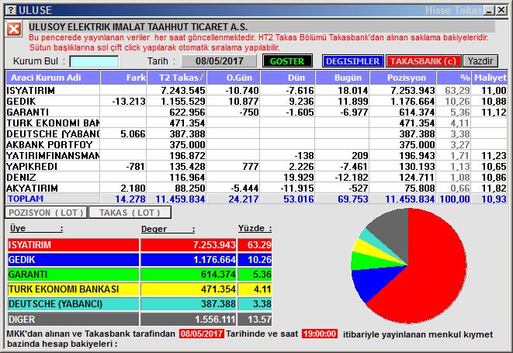The width and height of the screenshot is (513, 353).
Task: Close the ULUSE window with title bar X
Action: point(501,10)
